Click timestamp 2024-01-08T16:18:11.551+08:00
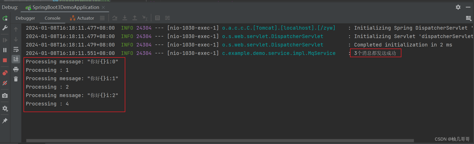The height and width of the screenshot is (144, 474). 70,53
